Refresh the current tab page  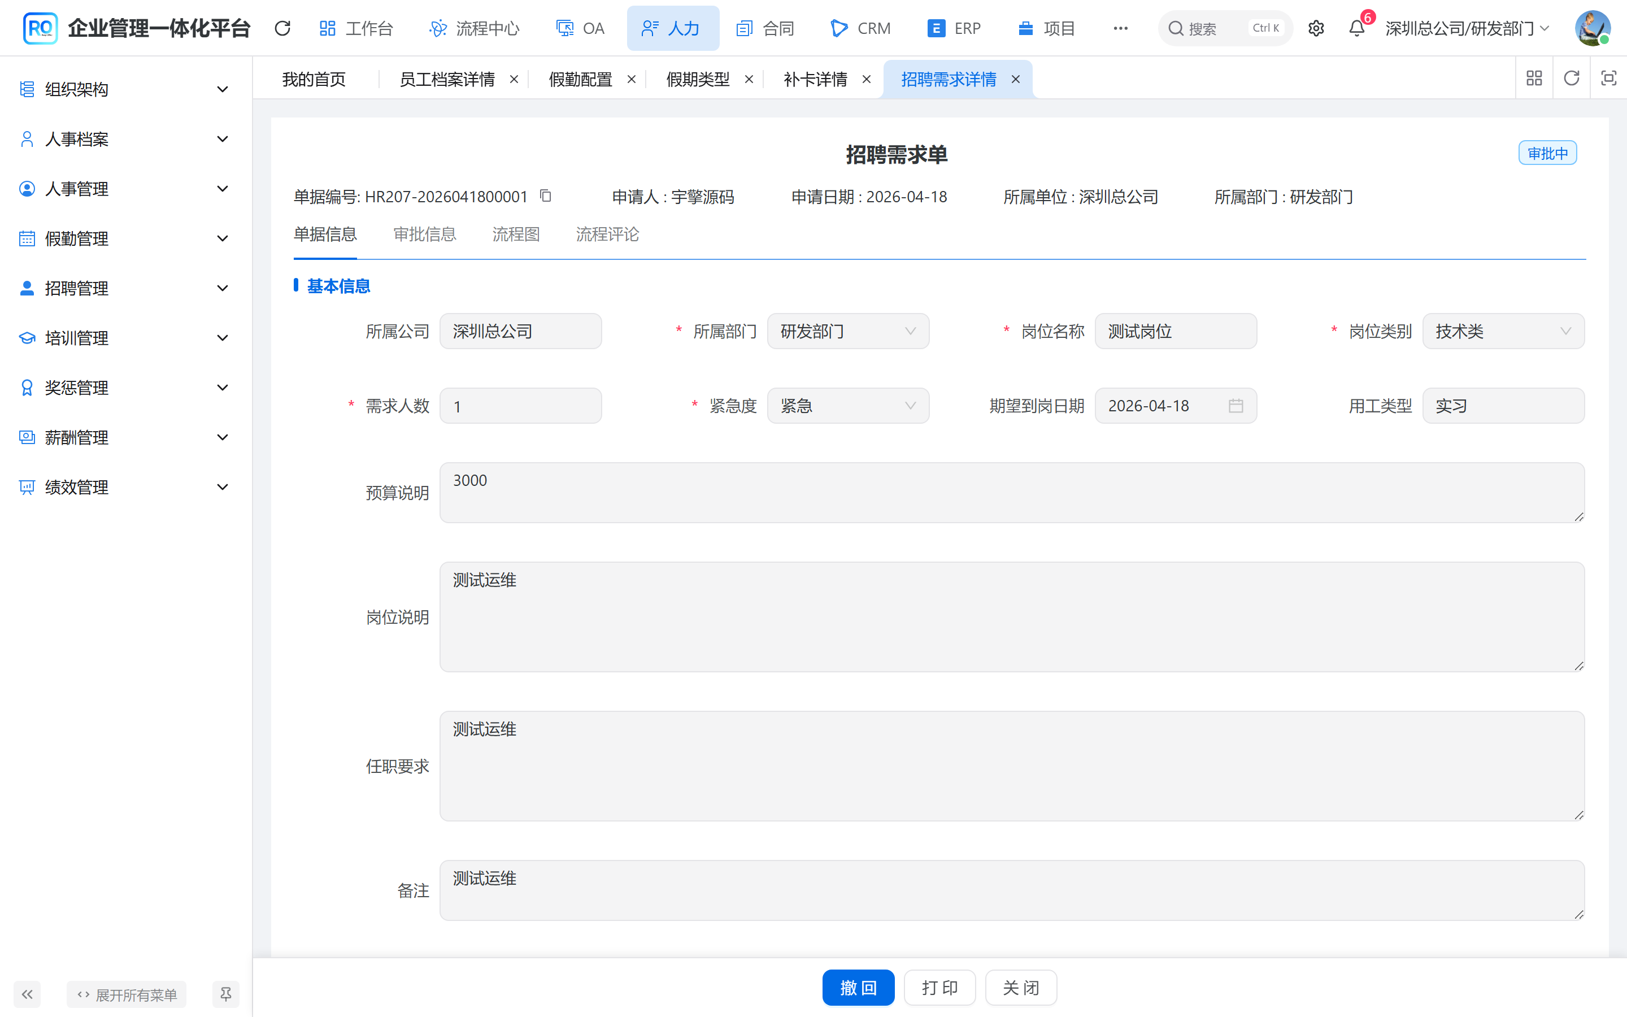1571,79
